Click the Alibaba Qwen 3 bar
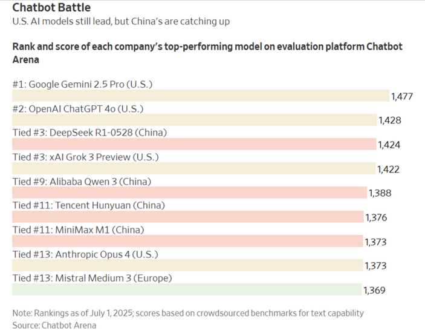The height and width of the screenshot is (333, 425). coord(190,193)
